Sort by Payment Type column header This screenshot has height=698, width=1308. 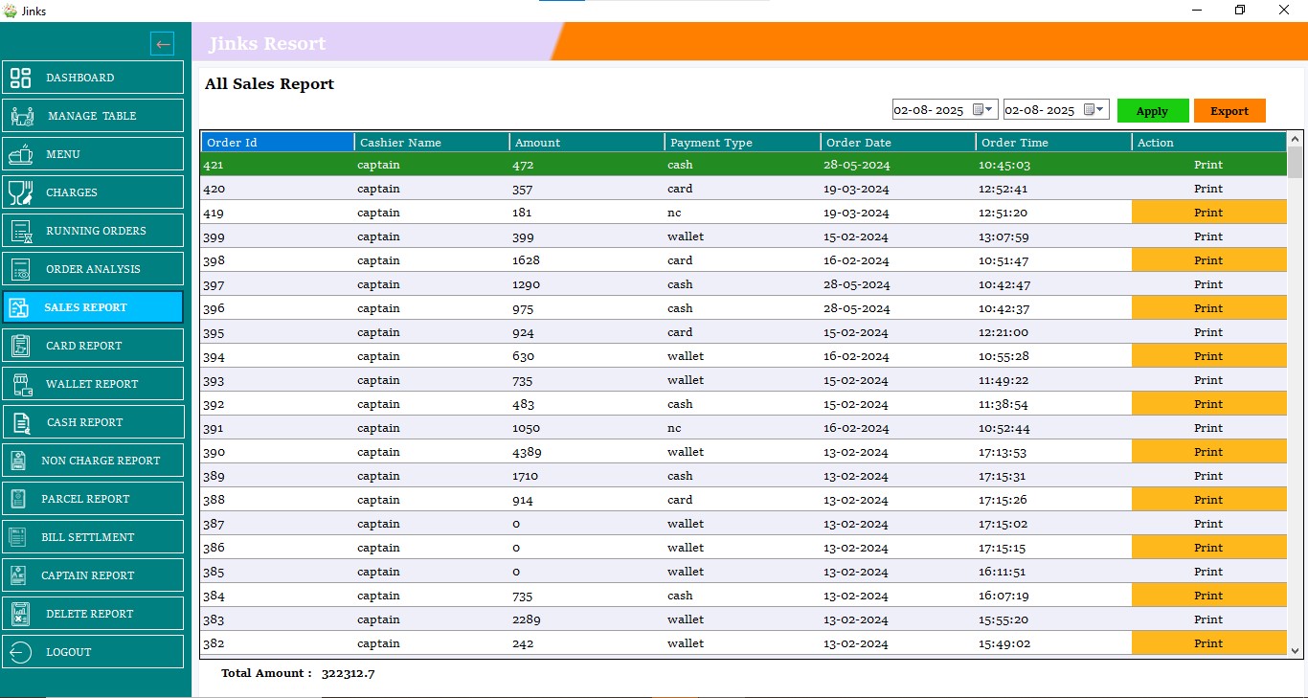tap(742, 143)
